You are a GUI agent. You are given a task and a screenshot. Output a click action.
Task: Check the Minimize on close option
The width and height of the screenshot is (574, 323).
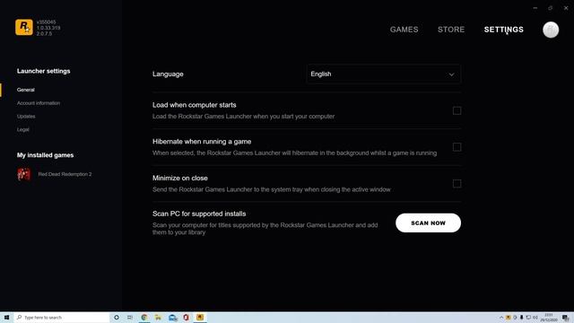click(457, 184)
